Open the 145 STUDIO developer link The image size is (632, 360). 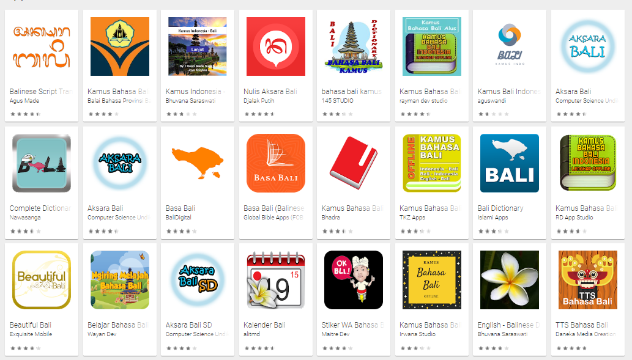(337, 101)
